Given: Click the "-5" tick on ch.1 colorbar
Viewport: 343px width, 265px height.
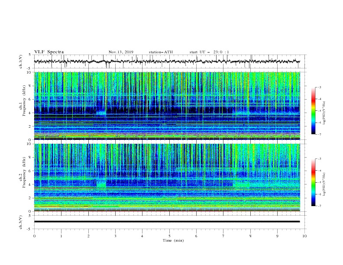Looking at the screenshot, I should 319,111.
